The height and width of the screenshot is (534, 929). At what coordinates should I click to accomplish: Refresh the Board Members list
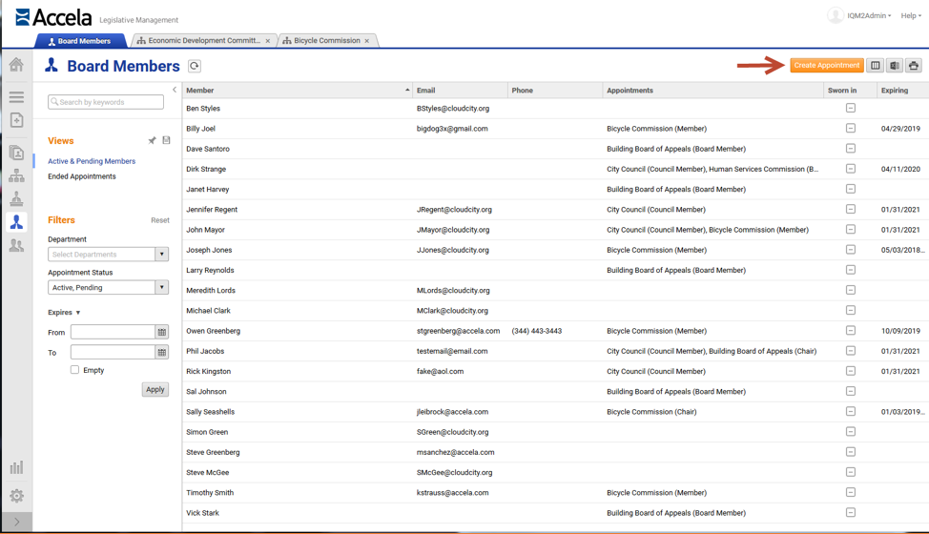[195, 66]
